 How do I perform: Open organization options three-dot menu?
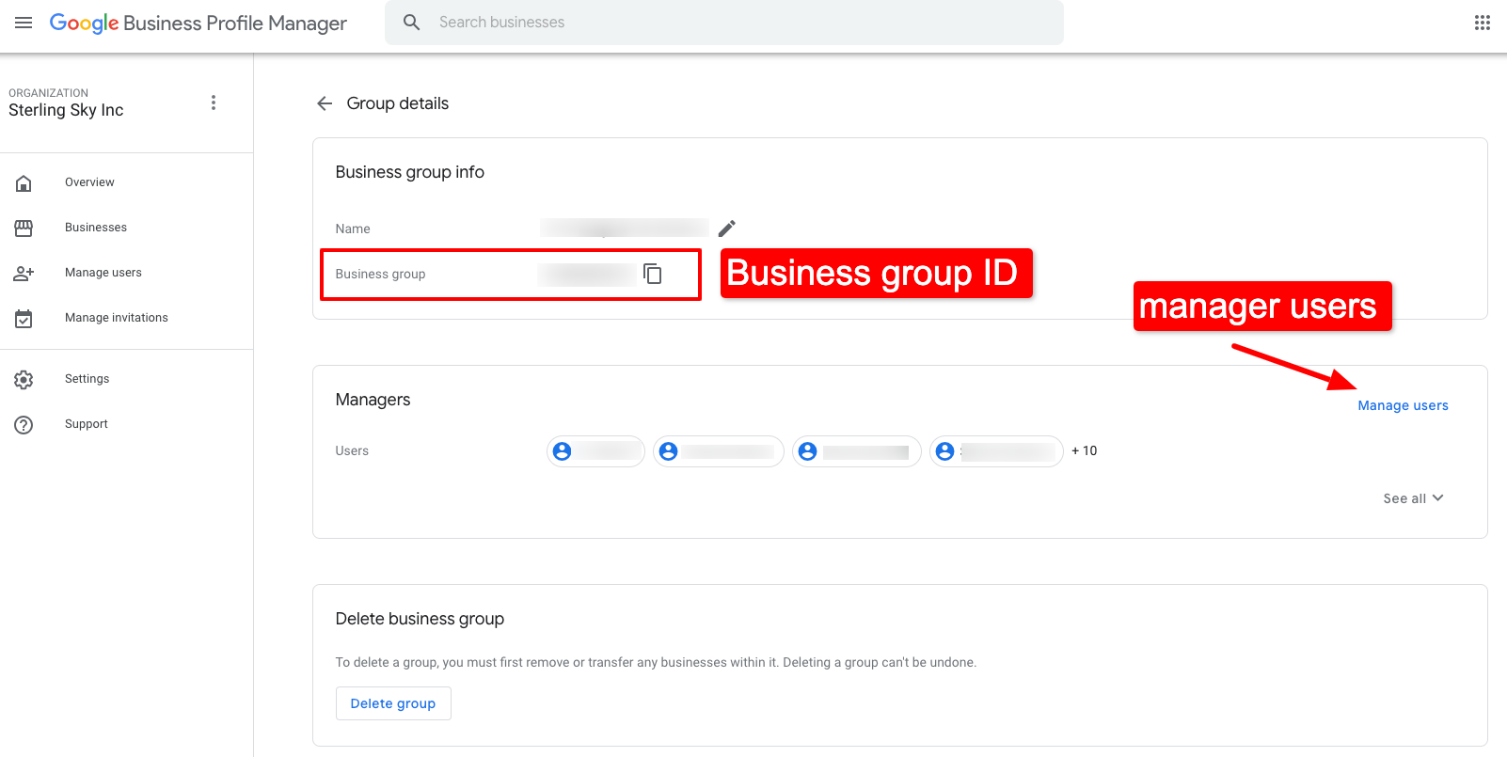tap(214, 103)
